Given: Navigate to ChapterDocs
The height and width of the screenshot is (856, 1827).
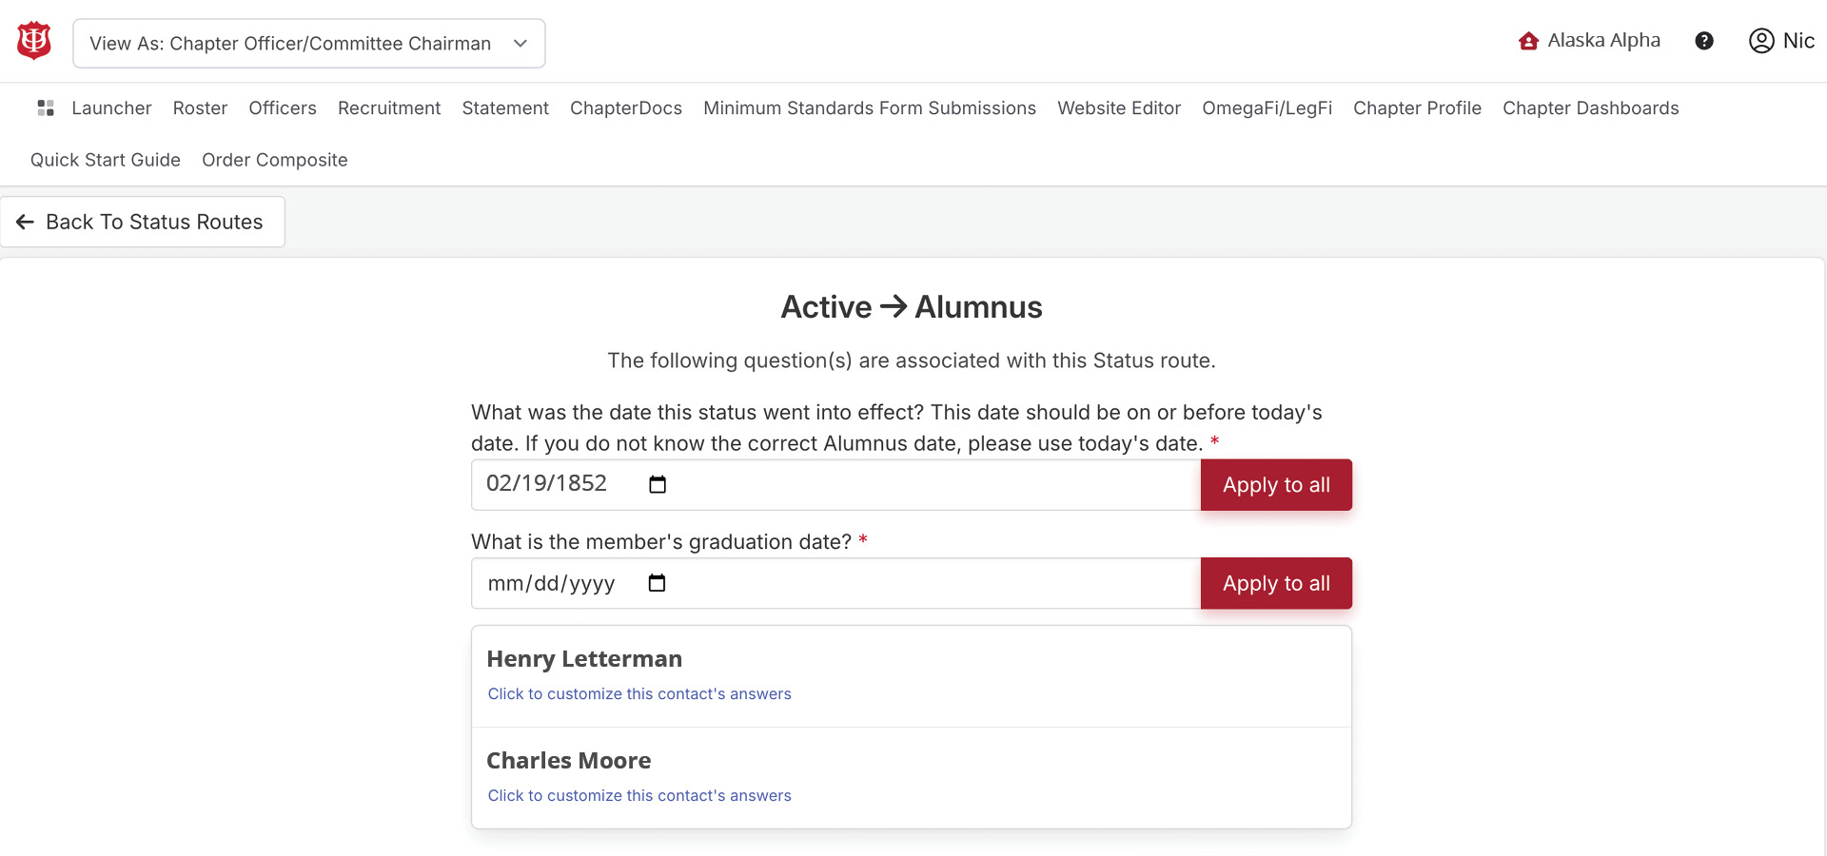Looking at the screenshot, I should [626, 108].
